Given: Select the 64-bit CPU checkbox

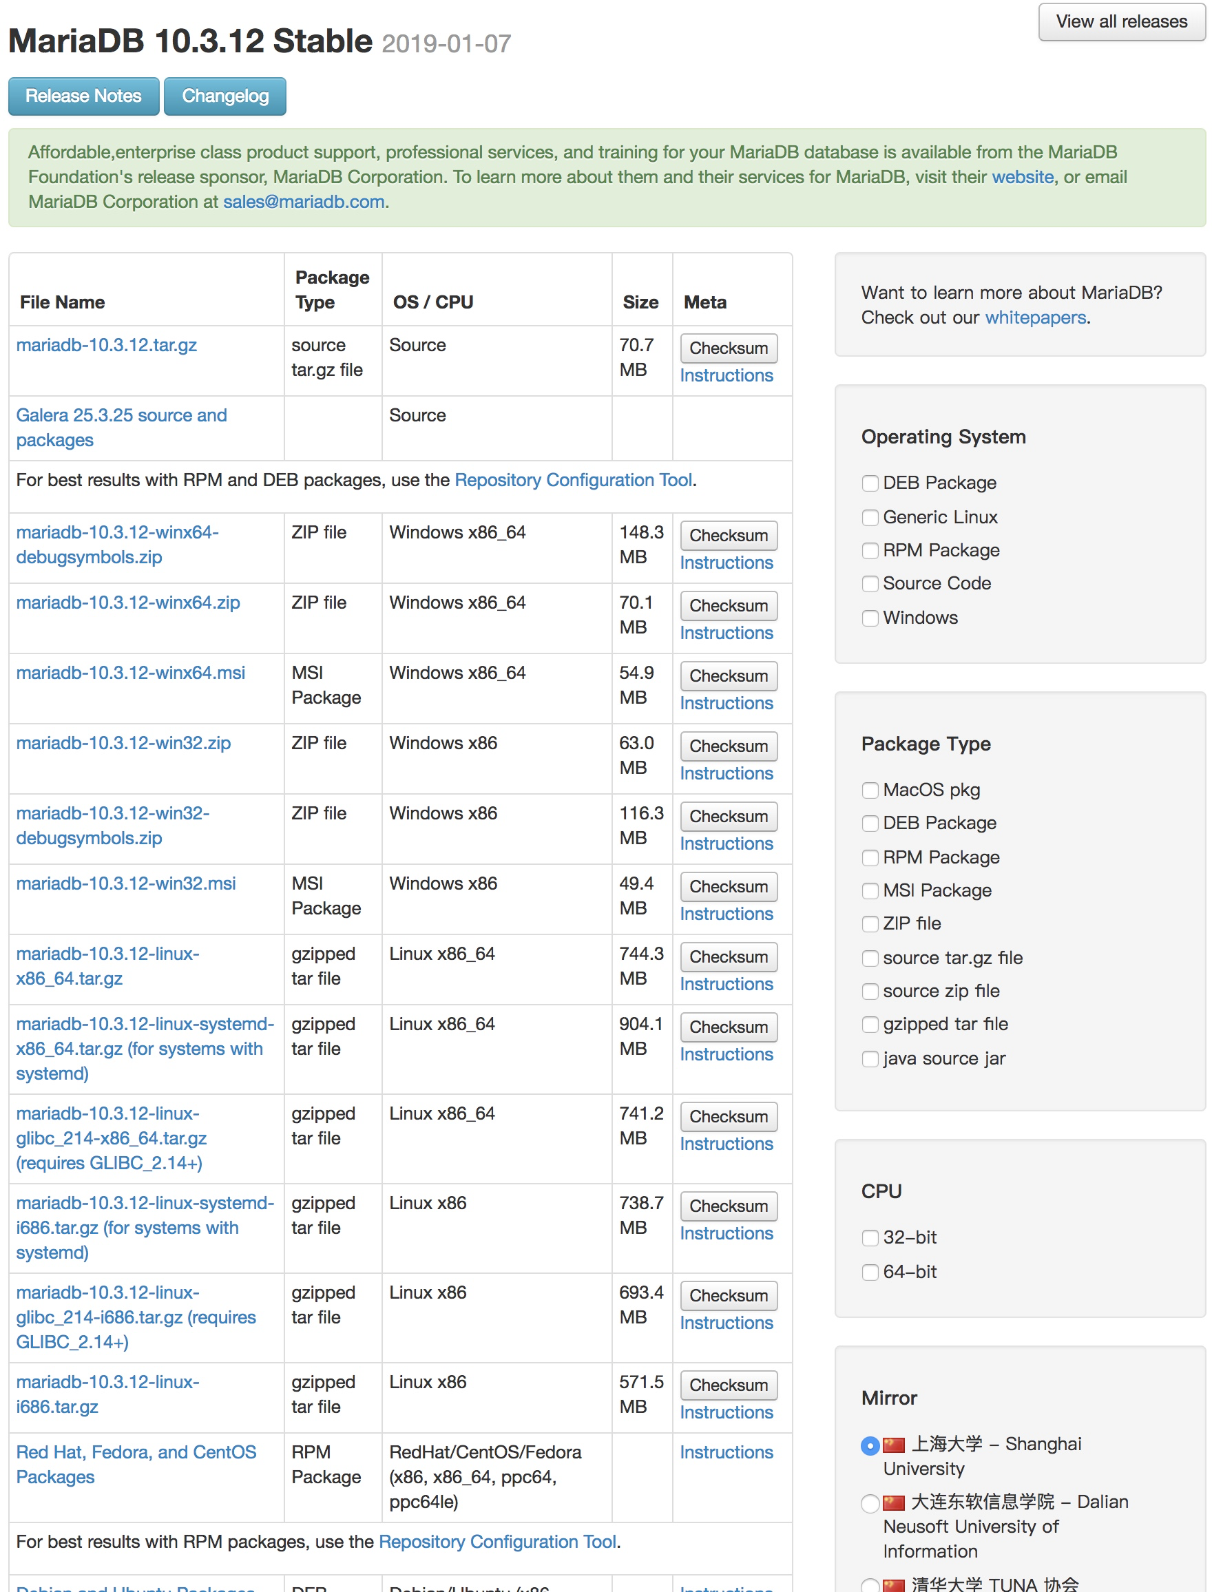Looking at the screenshot, I should 870,1272.
